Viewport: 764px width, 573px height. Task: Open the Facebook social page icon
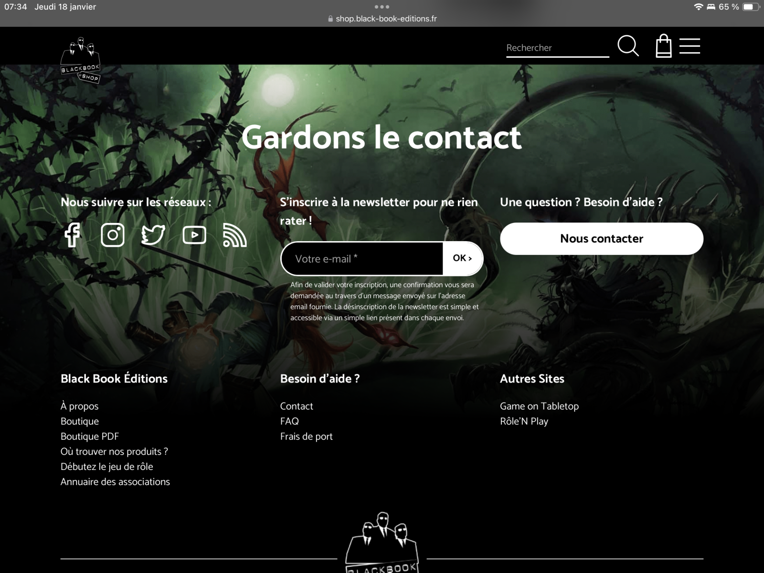[72, 235]
